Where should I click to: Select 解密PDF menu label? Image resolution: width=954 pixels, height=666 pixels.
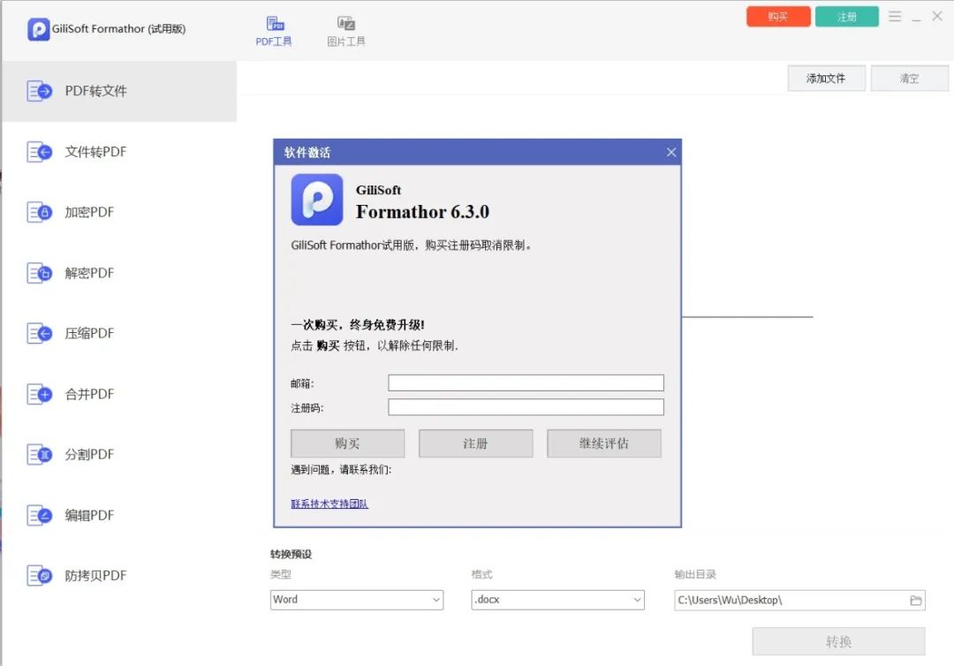[89, 273]
